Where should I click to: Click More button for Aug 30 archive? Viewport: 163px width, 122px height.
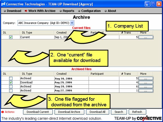pos(146,78)
